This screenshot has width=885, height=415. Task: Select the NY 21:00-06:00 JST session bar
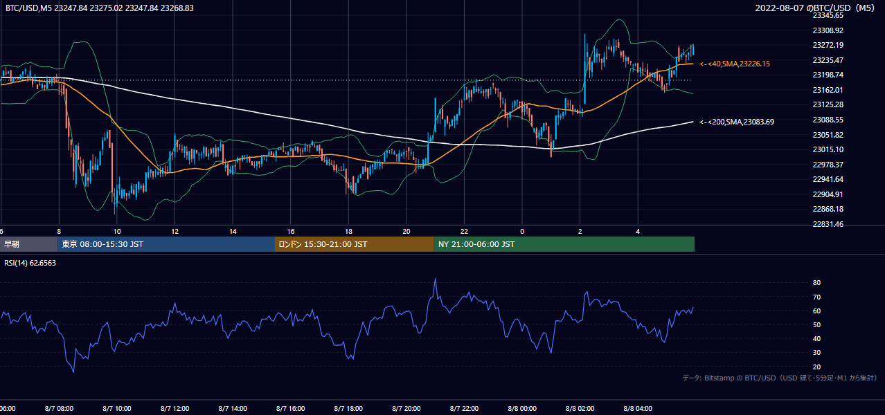click(x=564, y=244)
